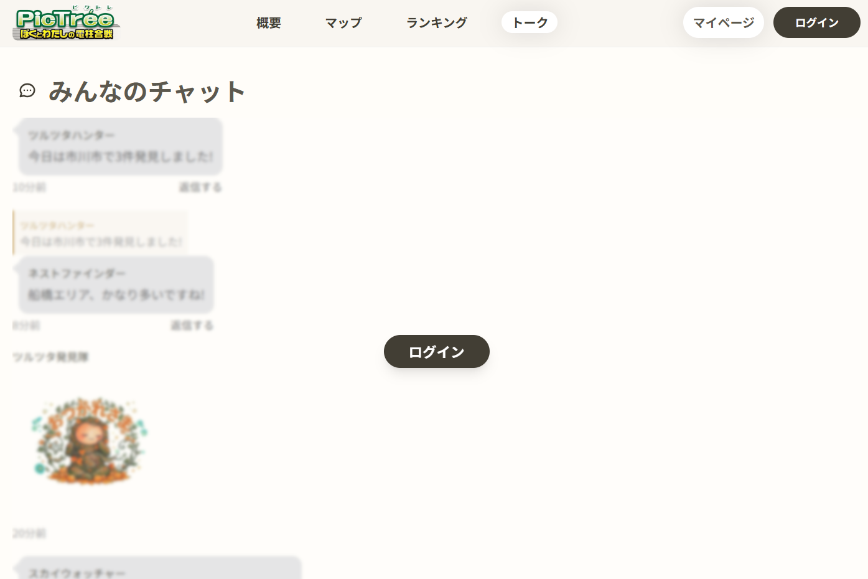The image size is (868, 579).
Task: Open マイページ
Action: 723,23
